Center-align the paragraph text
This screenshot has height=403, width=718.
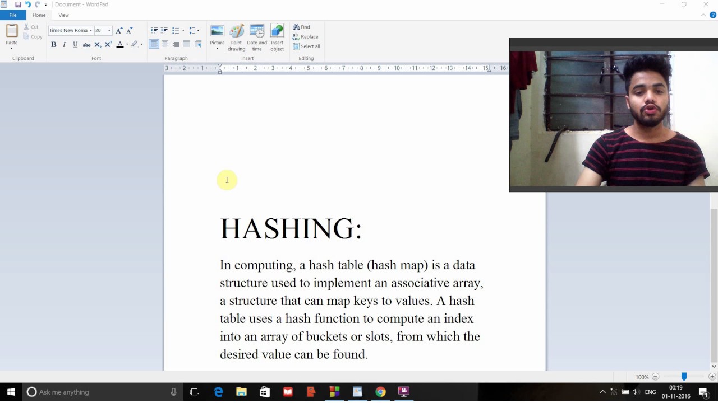click(165, 44)
